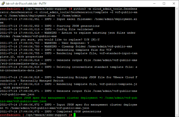
Task: Click the text 'Completed JSON generations'
Action: (x=79, y=111)
